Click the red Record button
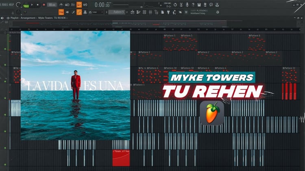The image size is (305, 171). 44,4
